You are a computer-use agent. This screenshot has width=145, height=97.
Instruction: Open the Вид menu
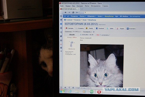click(x=73, y=6)
